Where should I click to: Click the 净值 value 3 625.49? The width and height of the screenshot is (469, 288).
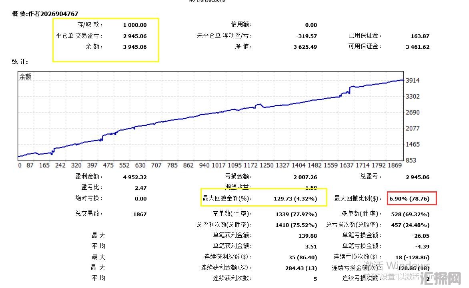[x=305, y=47]
